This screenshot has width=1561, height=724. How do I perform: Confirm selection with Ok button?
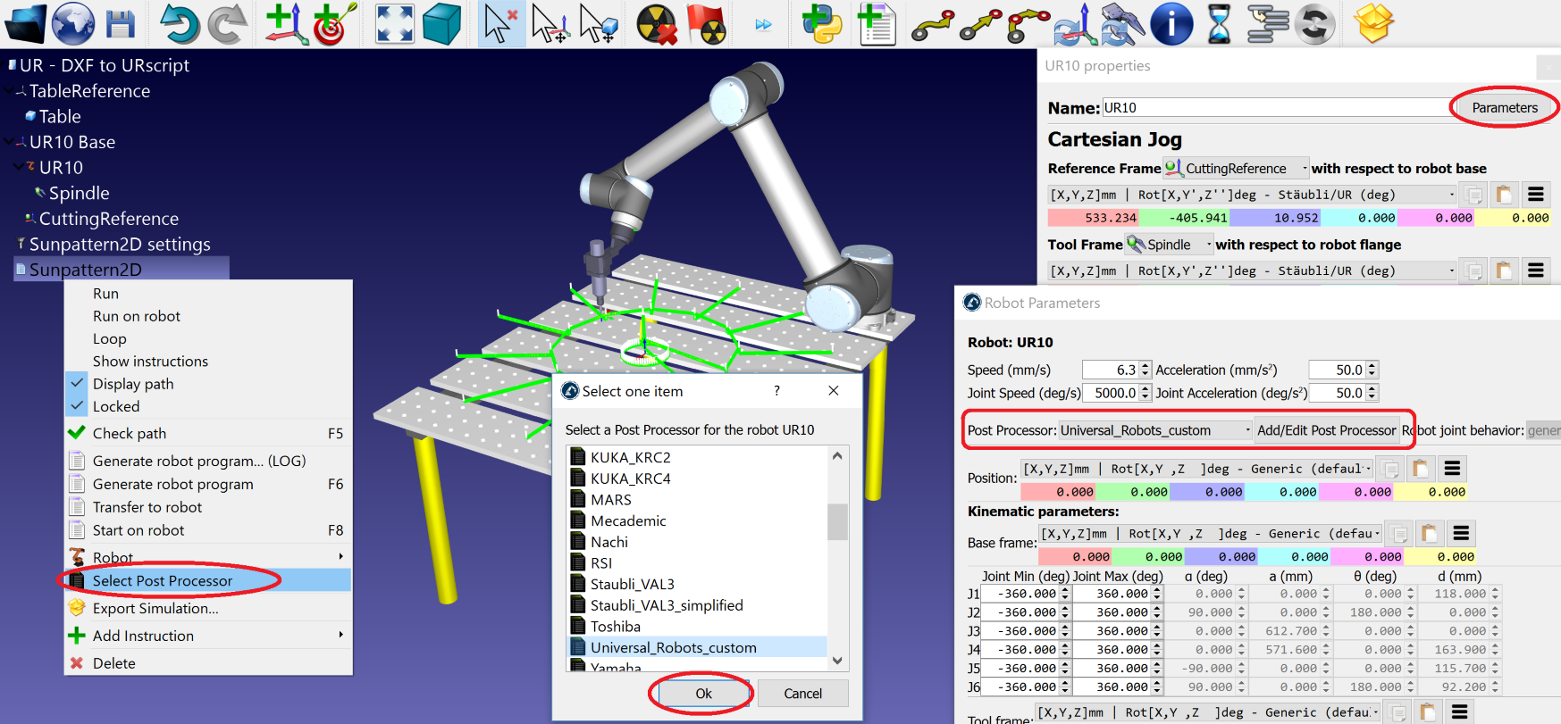click(x=704, y=694)
